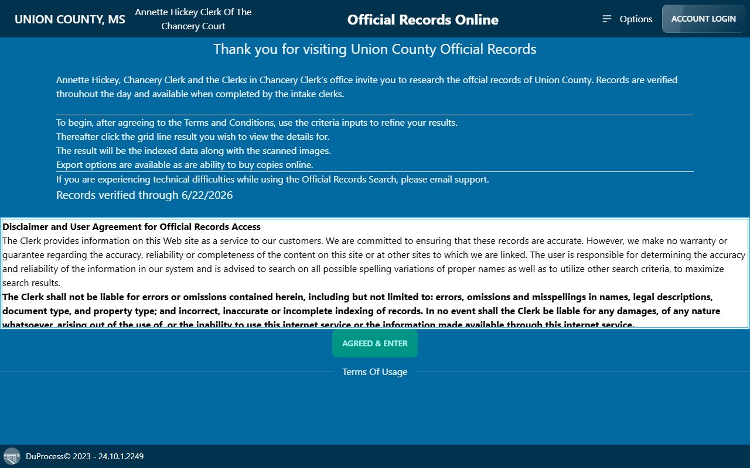Click the Clerk shall not be liable paragraph
750x468 pixels.
(362, 311)
